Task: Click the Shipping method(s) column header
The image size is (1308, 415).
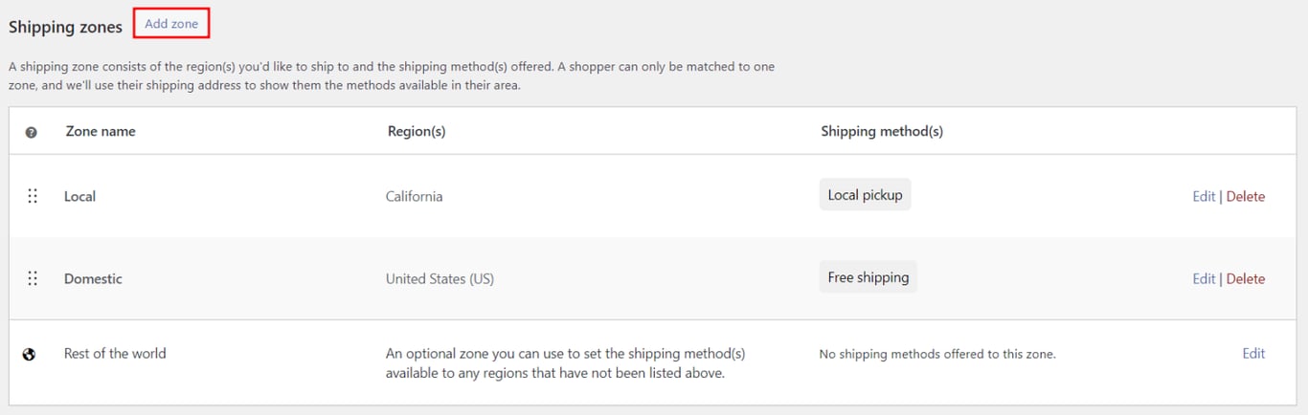Action: 882,131
